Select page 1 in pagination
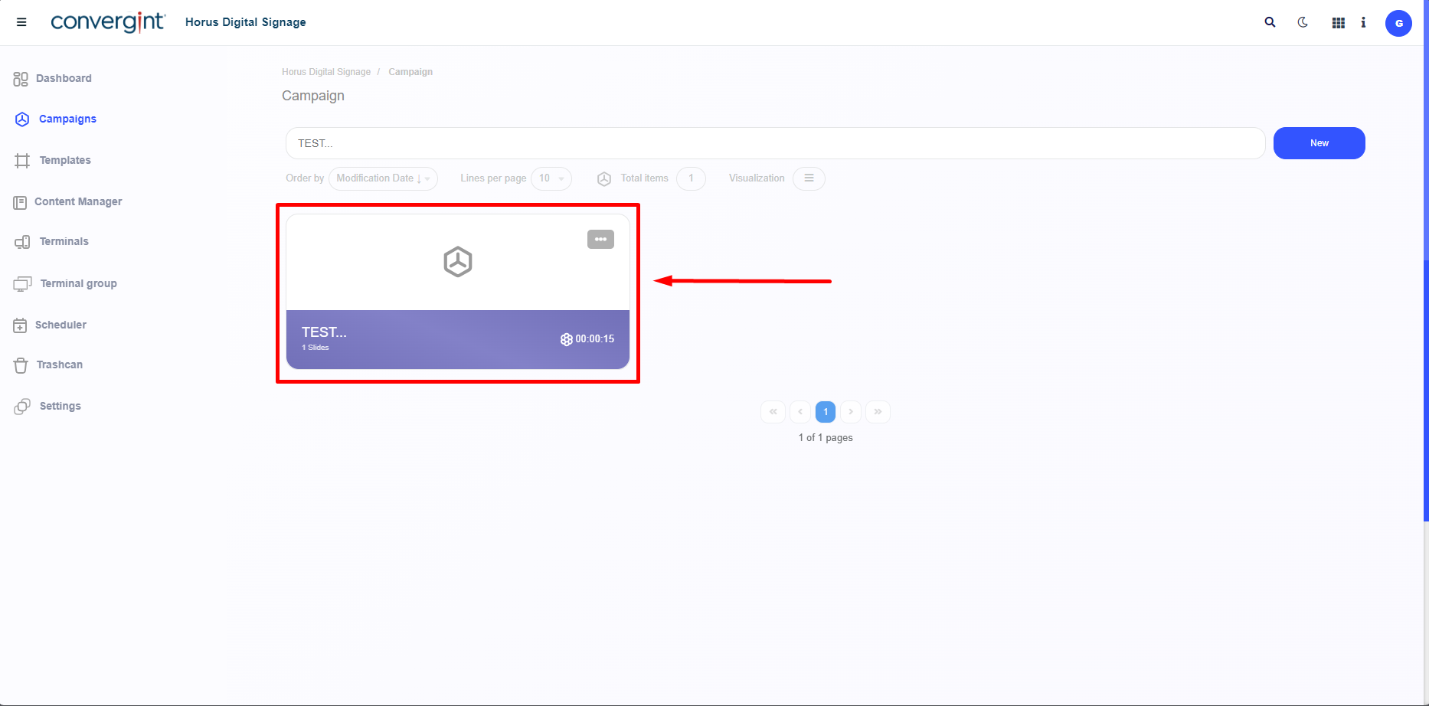The image size is (1429, 706). point(826,412)
